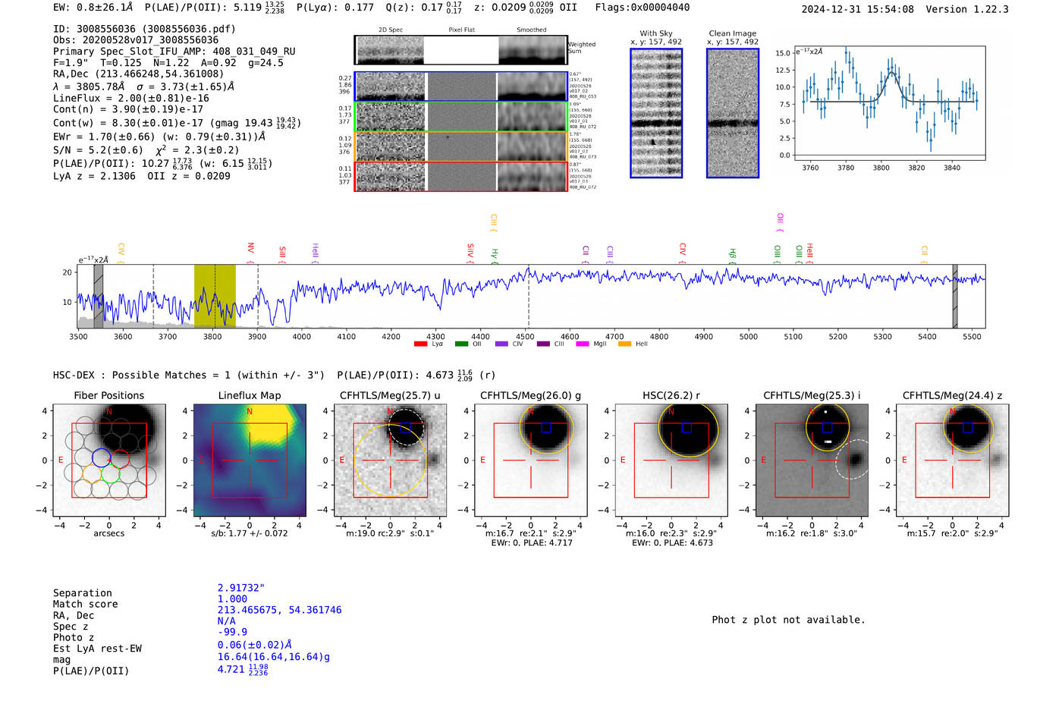The width and height of the screenshot is (1062, 723).
Task: Click the green Hγ line marker
Action: [495, 256]
